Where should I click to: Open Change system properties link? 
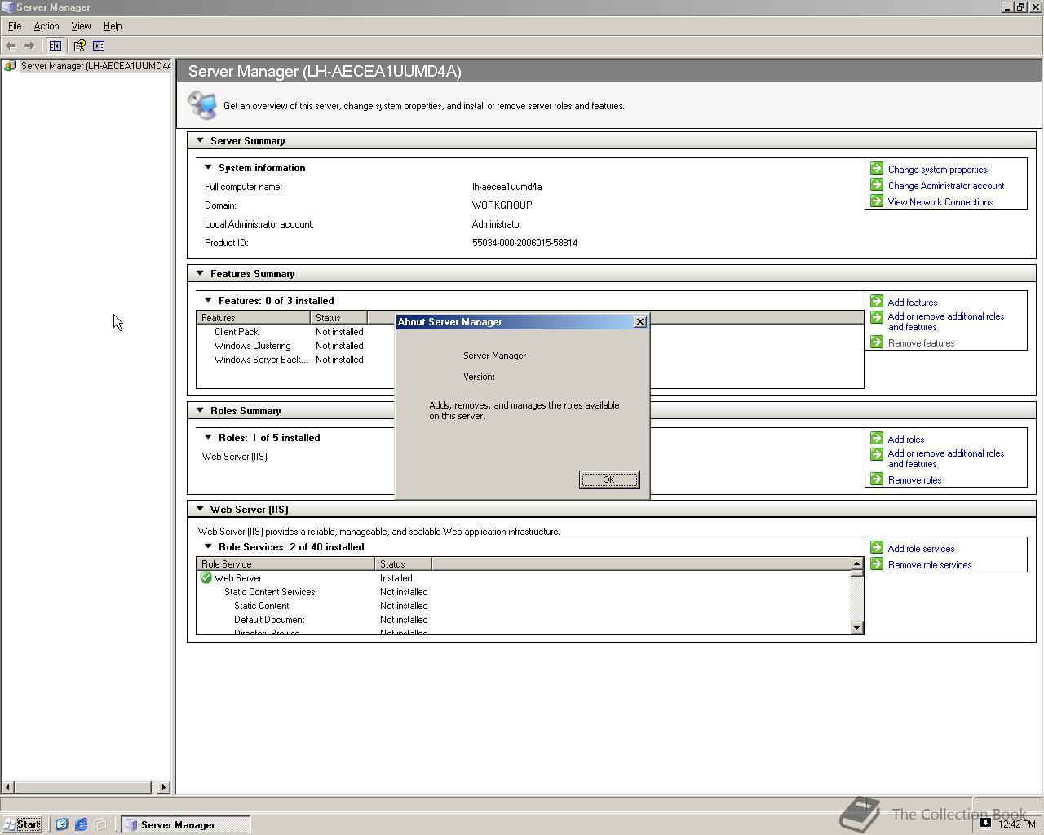pos(937,170)
